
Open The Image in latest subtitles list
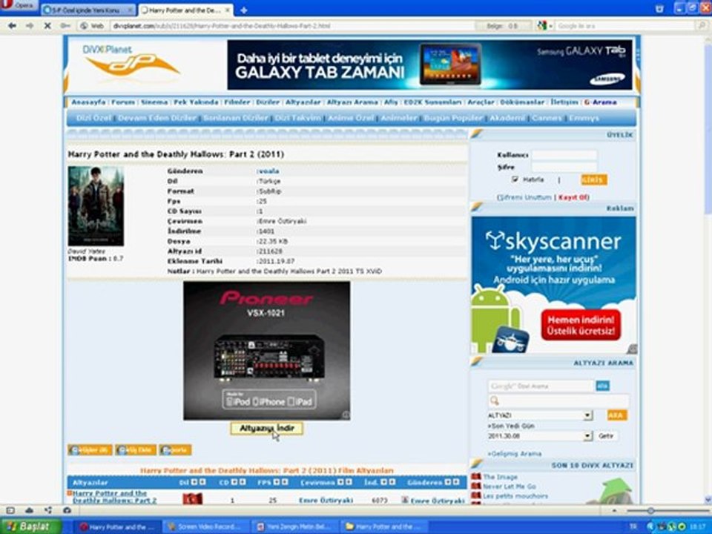click(x=500, y=477)
